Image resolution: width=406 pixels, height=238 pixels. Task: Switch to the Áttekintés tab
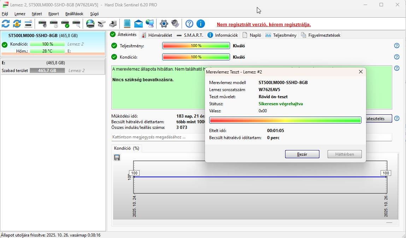pos(123,35)
